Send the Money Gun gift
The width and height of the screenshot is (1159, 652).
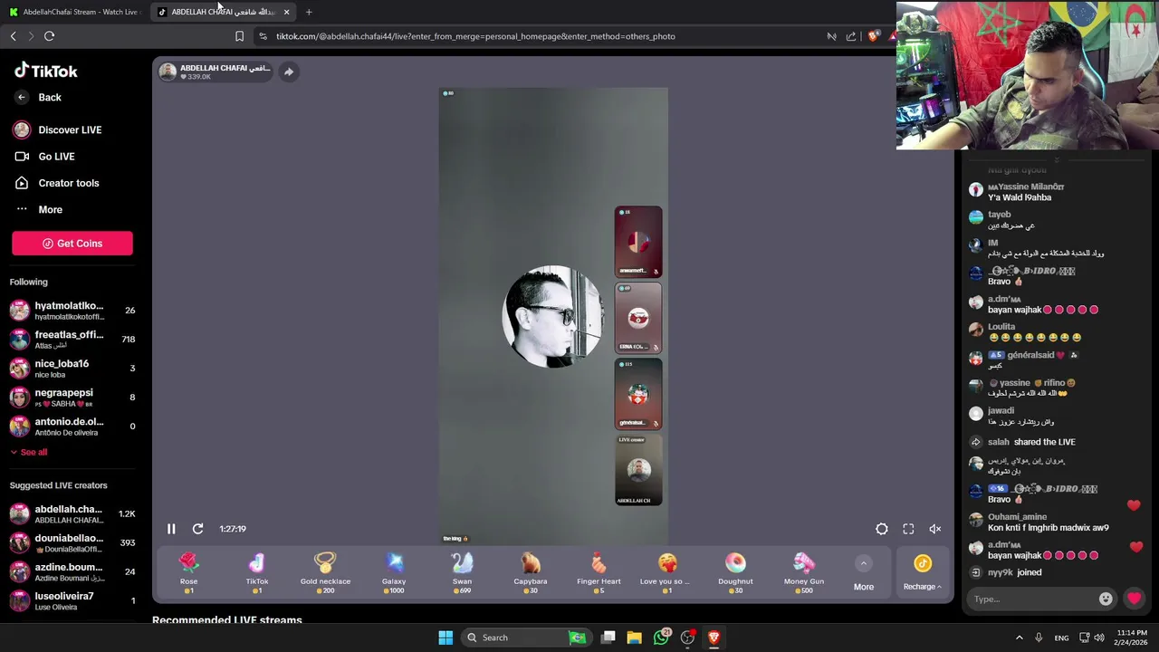(804, 572)
